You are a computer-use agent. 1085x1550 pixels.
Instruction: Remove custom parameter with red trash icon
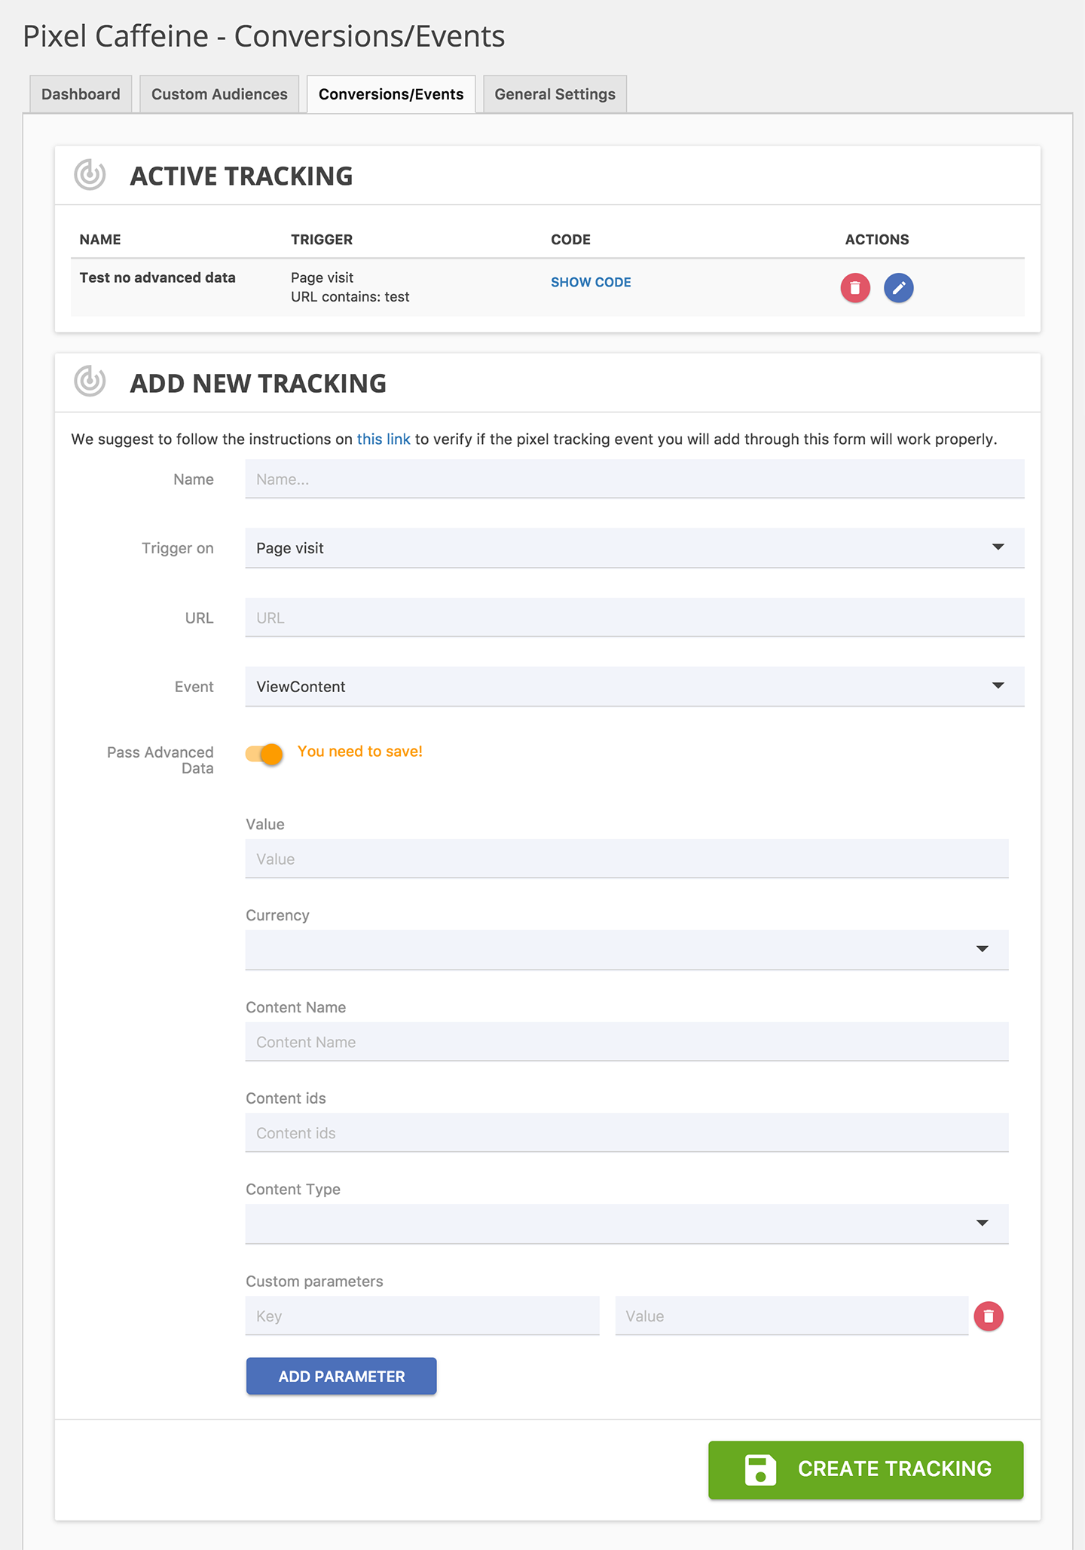(x=988, y=1316)
